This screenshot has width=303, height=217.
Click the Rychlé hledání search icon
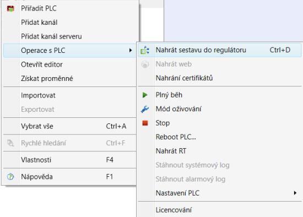click(x=10, y=143)
